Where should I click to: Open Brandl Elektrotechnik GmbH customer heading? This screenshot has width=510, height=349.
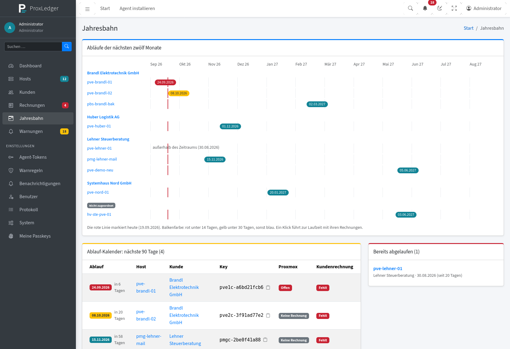113,73
